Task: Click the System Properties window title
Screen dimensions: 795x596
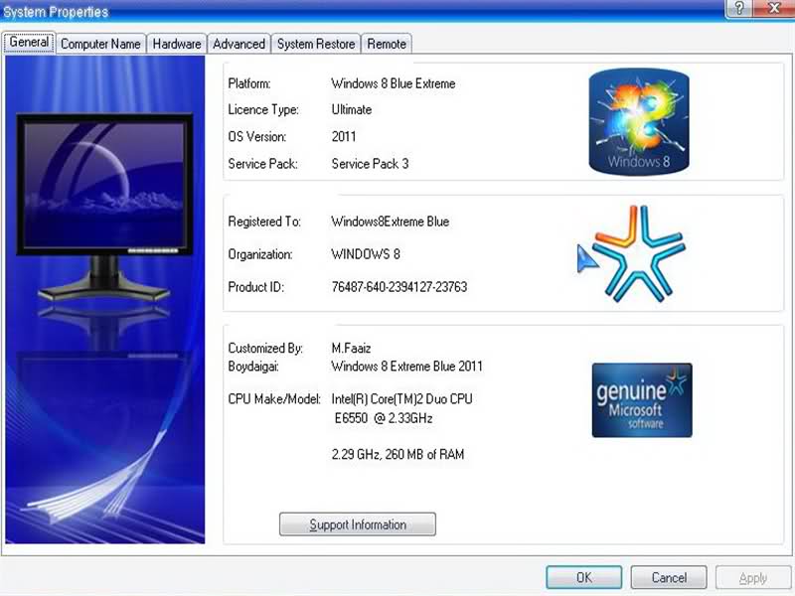Action: (56, 12)
